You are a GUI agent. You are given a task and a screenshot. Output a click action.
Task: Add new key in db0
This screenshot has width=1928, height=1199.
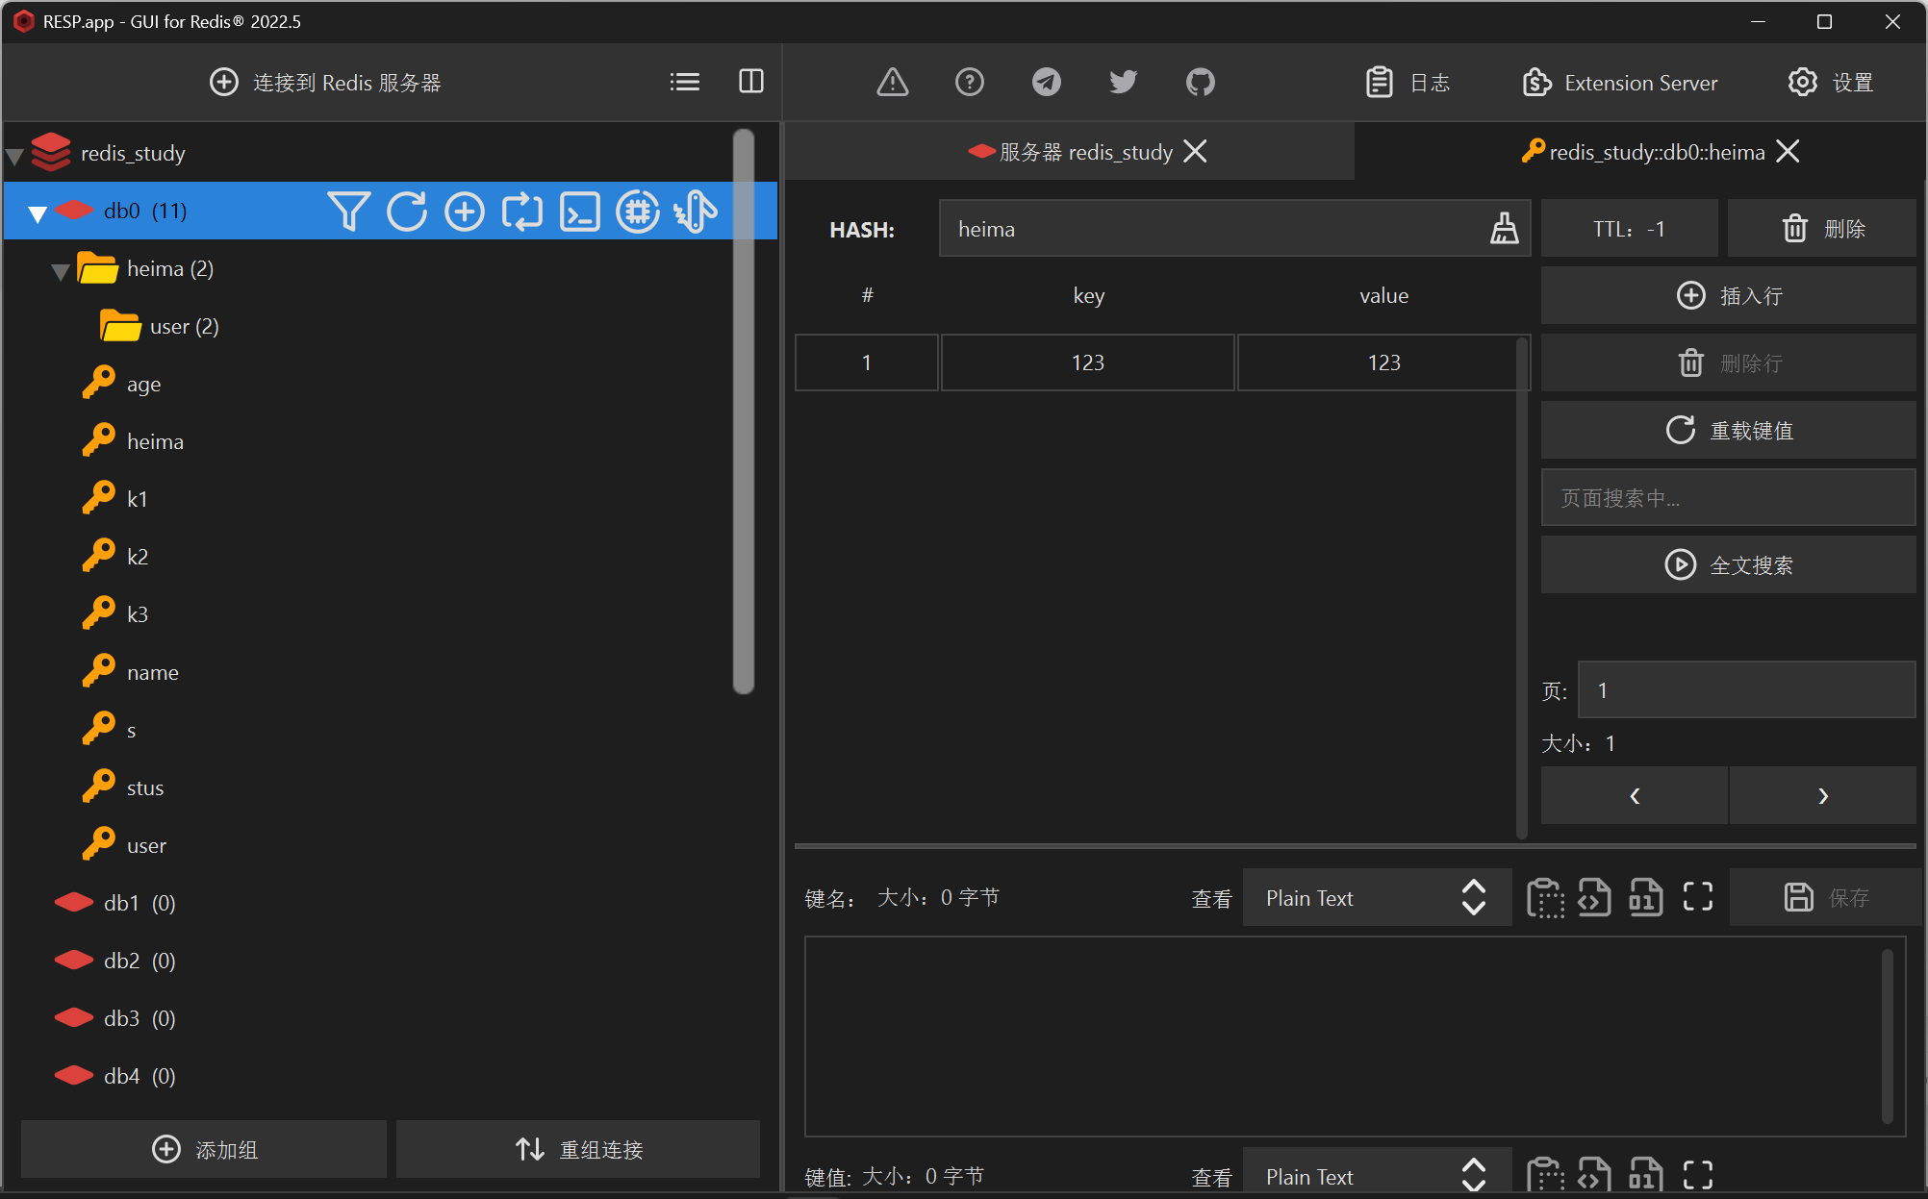(x=465, y=212)
